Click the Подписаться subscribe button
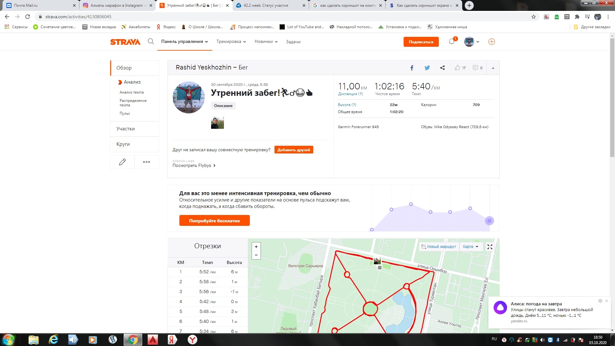This screenshot has width=615, height=346. 421,42
